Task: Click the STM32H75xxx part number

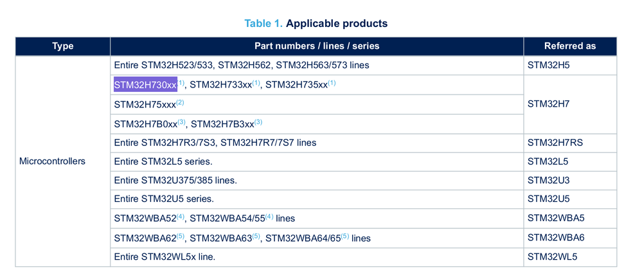Action: [145, 104]
